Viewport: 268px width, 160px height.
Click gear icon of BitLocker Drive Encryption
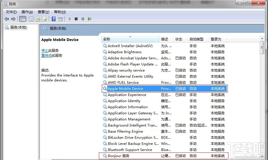[105, 137]
